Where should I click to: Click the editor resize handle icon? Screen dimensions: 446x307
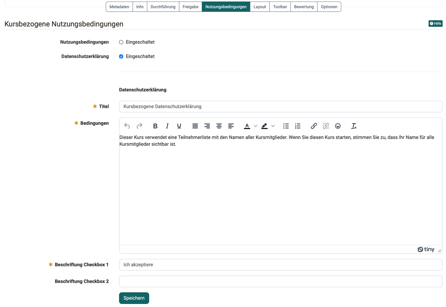tap(439, 250)
